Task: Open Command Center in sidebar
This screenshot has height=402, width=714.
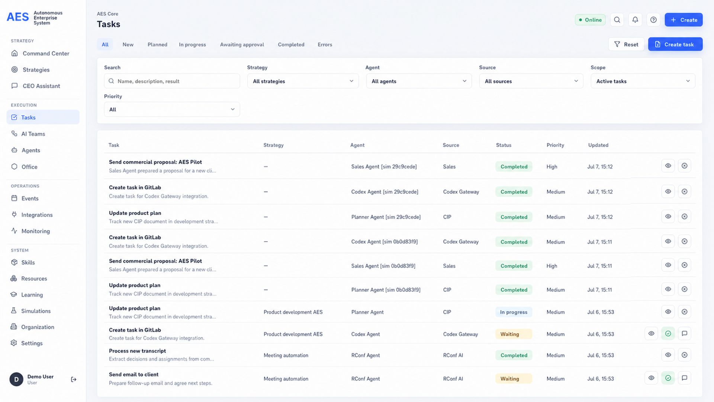Action: coord(43,53)
